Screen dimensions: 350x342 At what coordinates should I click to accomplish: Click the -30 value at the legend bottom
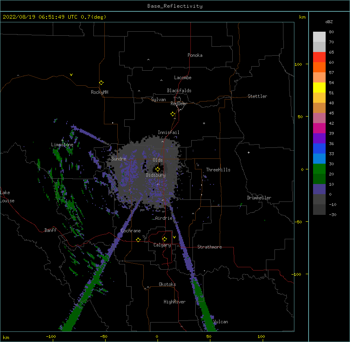pos(333,214)
